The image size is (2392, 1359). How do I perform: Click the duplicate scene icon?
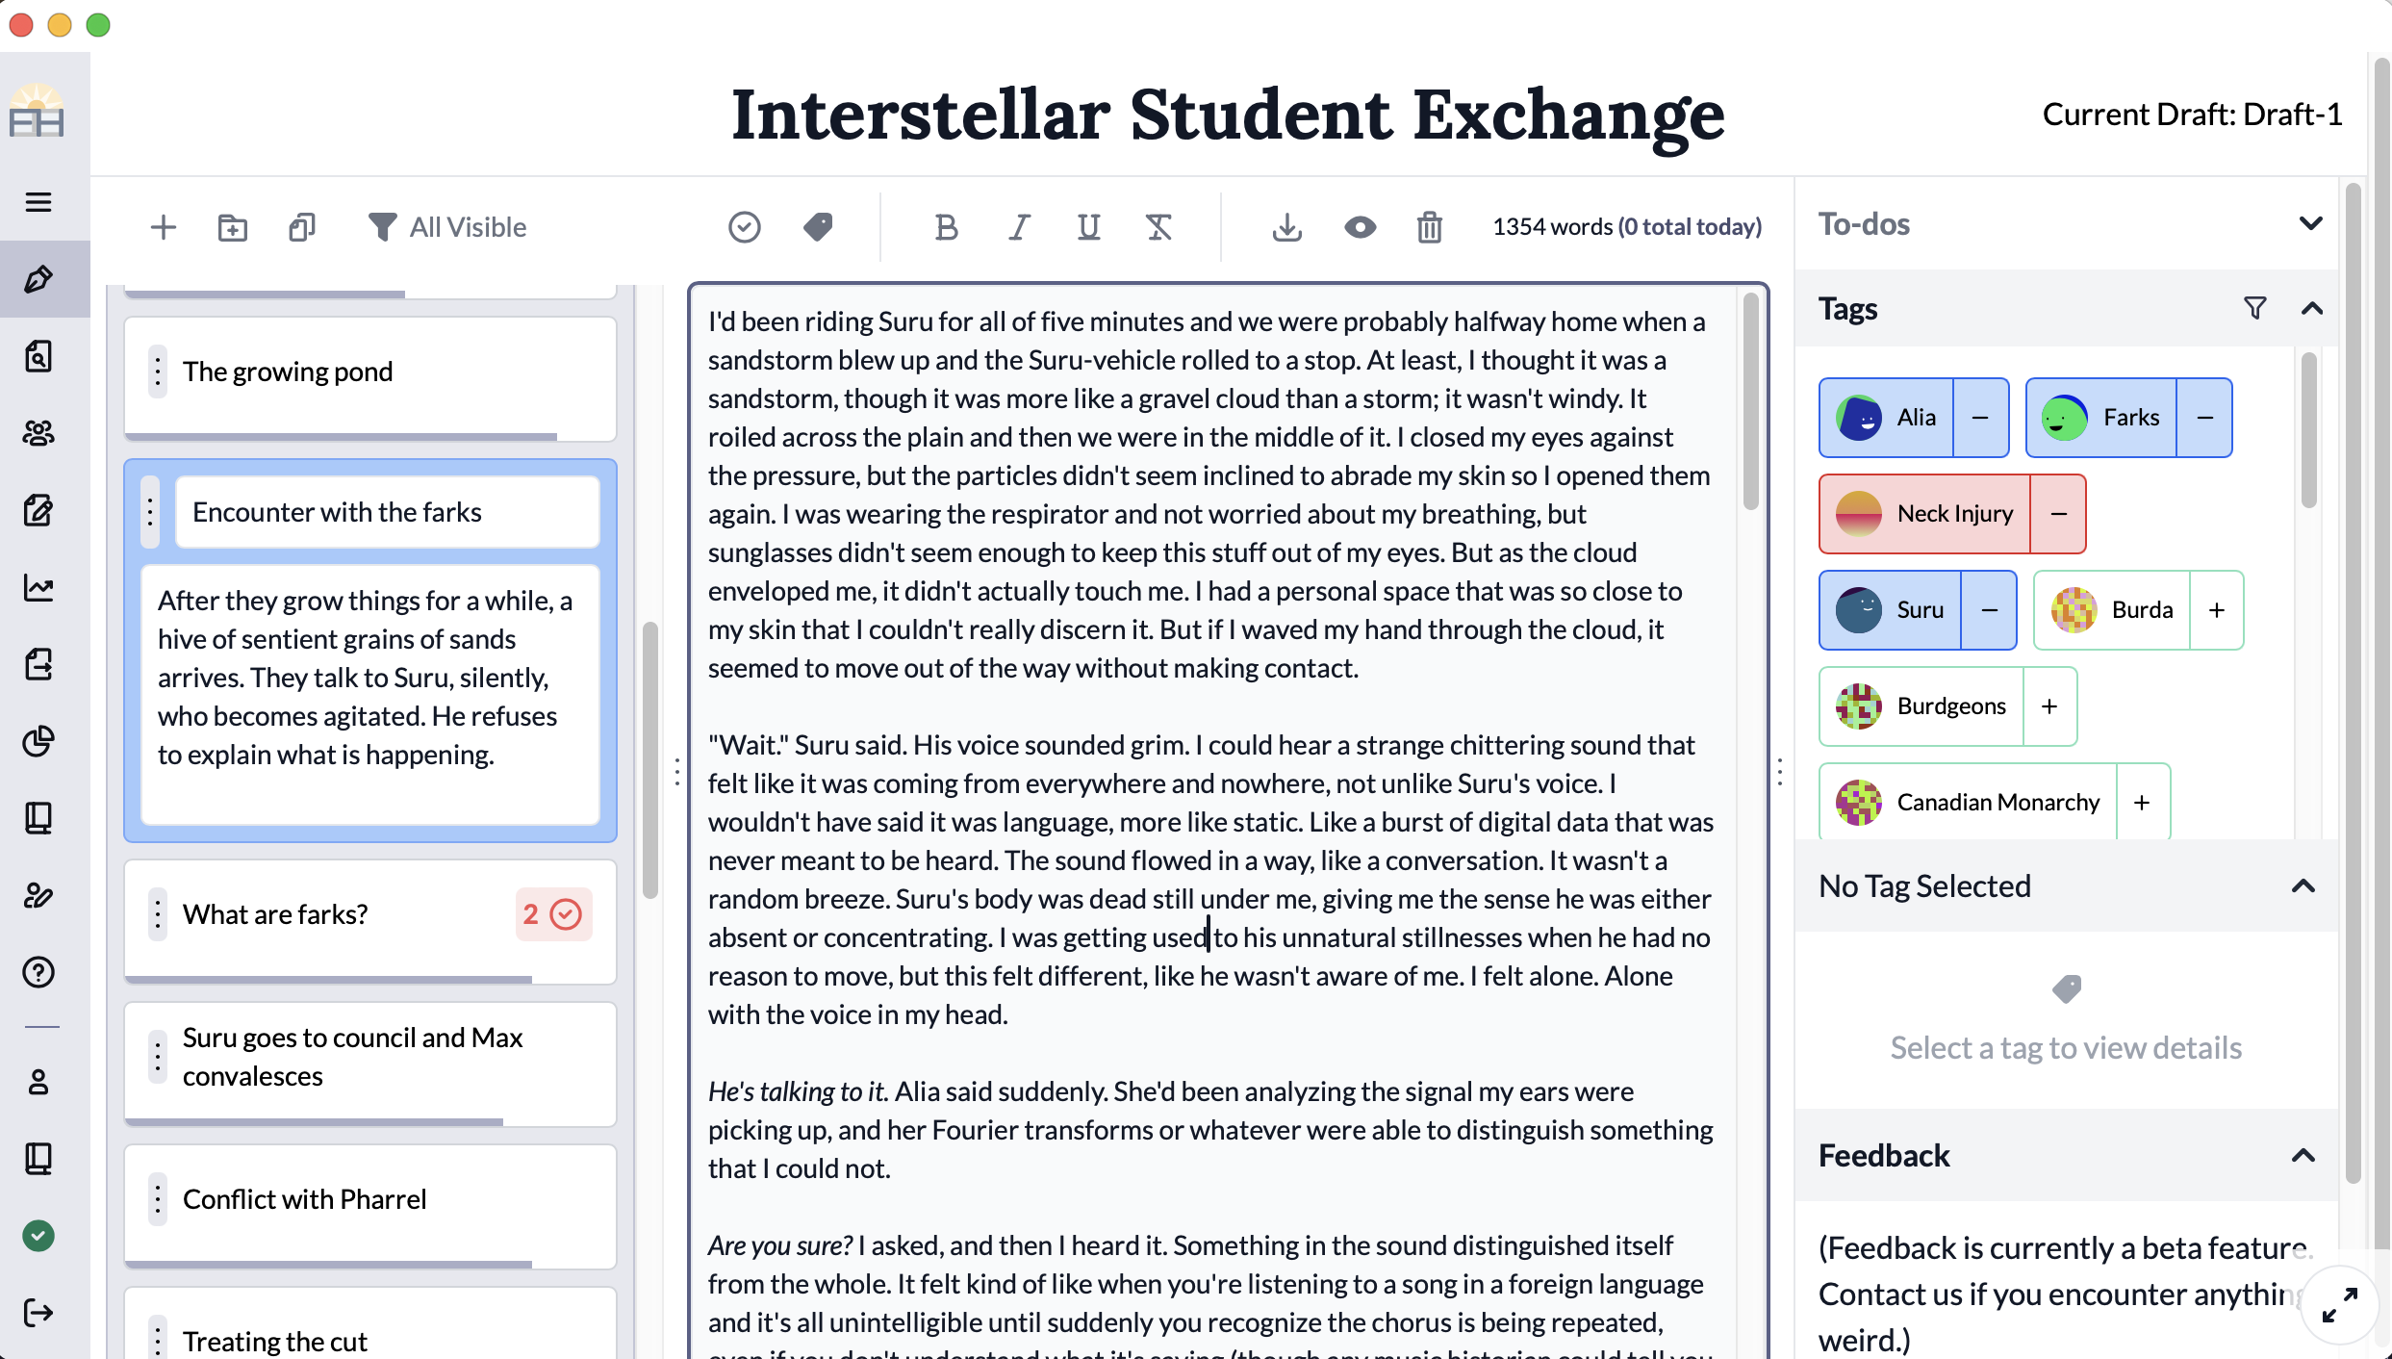point(302,227)
